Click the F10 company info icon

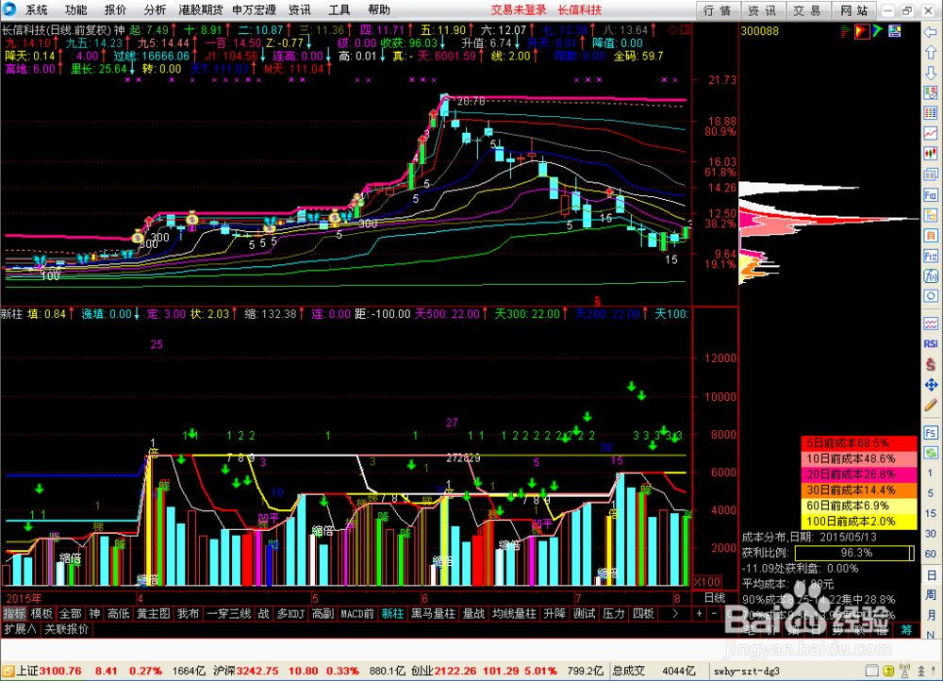pos(931,195)
